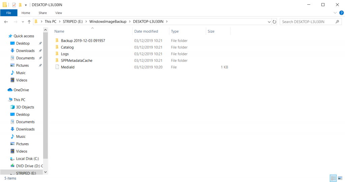The height and width of the screenshot is (182, 345).
Task: Expand the chevron after WindowsImageBackup breadcrumb
Action: (x=130, y=22)
